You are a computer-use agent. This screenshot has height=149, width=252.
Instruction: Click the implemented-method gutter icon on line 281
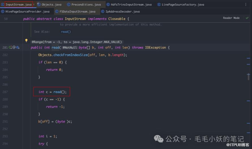tap(10, 48)
